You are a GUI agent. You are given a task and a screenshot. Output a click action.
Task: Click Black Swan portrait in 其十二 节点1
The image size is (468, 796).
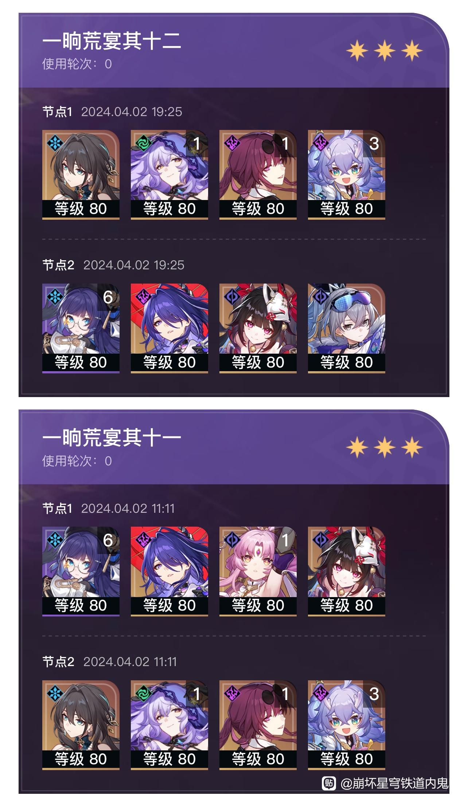coord(169,174)
